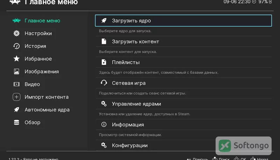The image size is (280, 160).
Task: Click the Главное меню header title
Action: coord(51,2)
